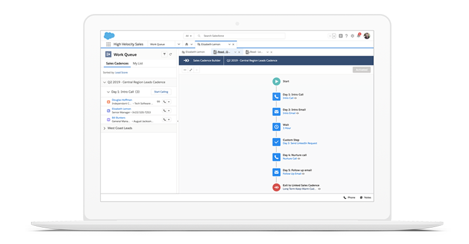This screenshot has height=244, width=469.
Task: Preview Long Term Keep Warm cadence eye icon
Action: click(319, 189)
